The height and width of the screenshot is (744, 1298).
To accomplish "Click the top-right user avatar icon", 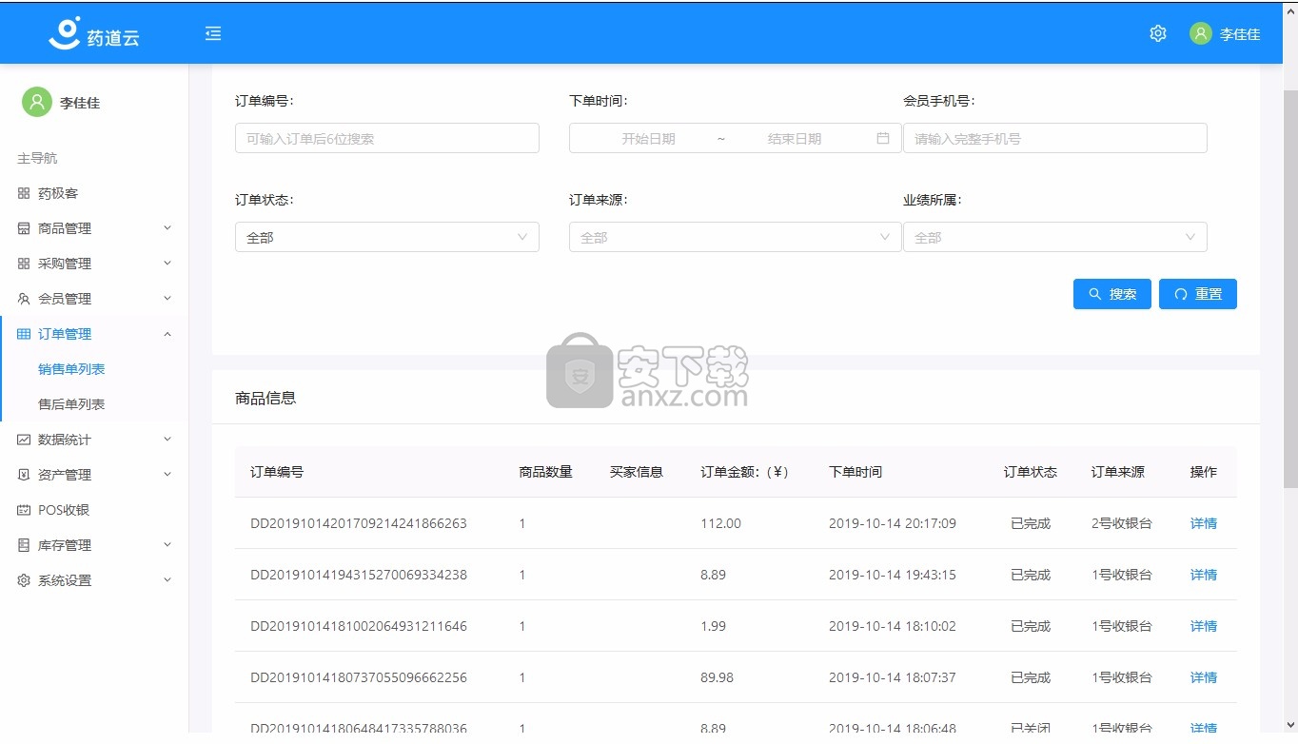I will [x=1201, y=33].
